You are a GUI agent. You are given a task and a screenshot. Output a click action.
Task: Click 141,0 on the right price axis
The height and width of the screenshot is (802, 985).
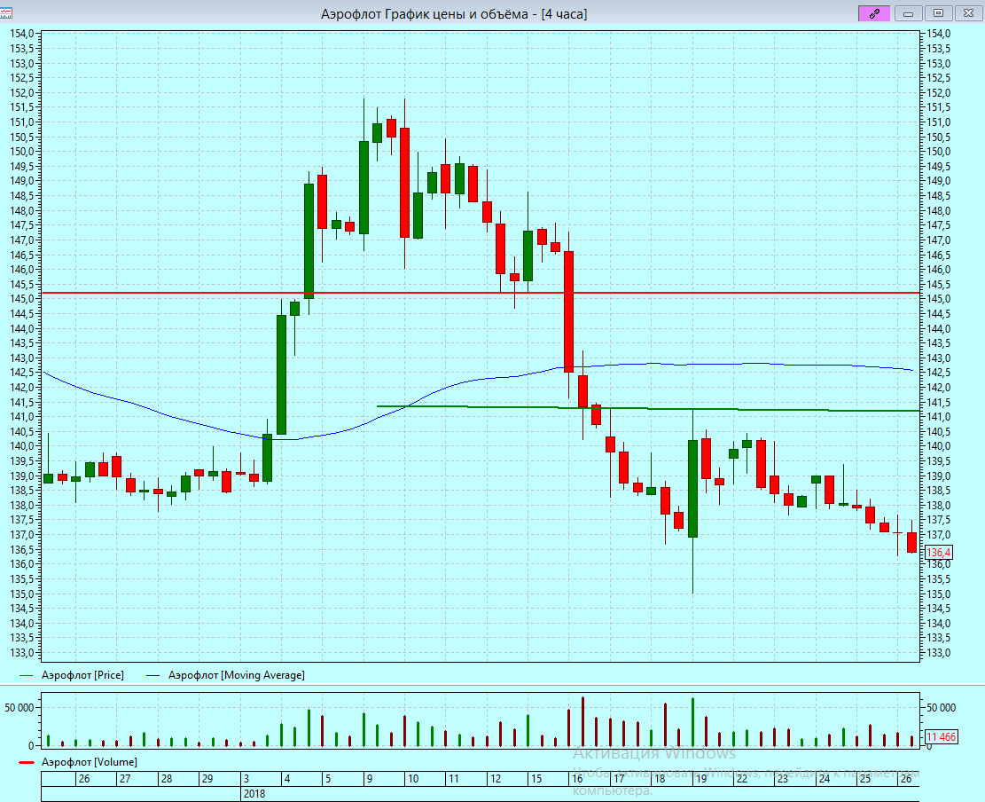point(939,417)
